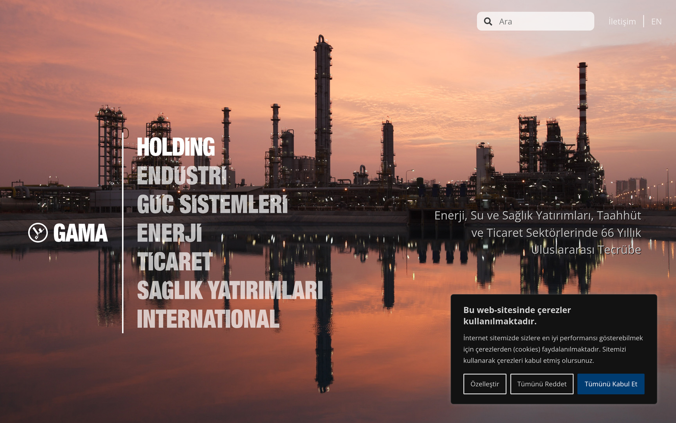
Task: Open the SAĞLIK YATIRIMLARI menu item
Action: click(230, 290)
